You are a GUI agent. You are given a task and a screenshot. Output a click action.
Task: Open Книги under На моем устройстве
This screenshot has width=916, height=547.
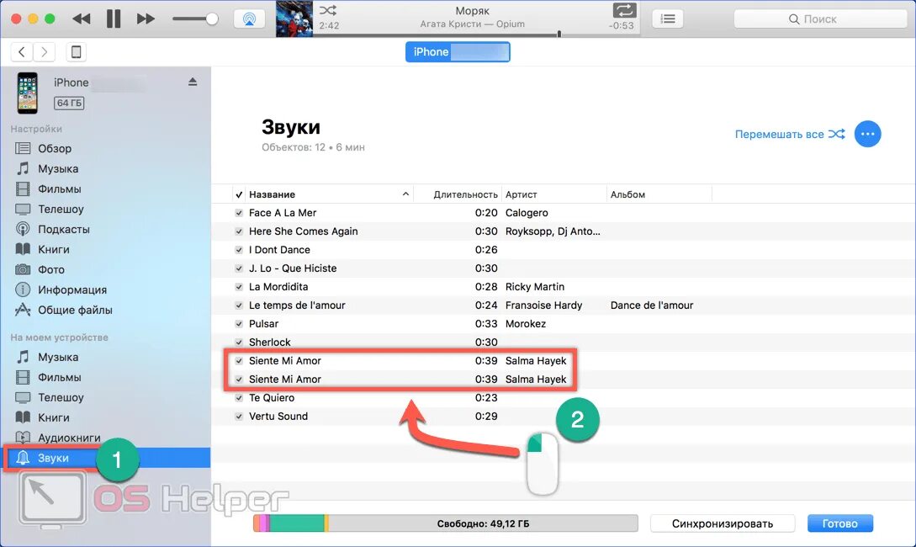(53, 418)
